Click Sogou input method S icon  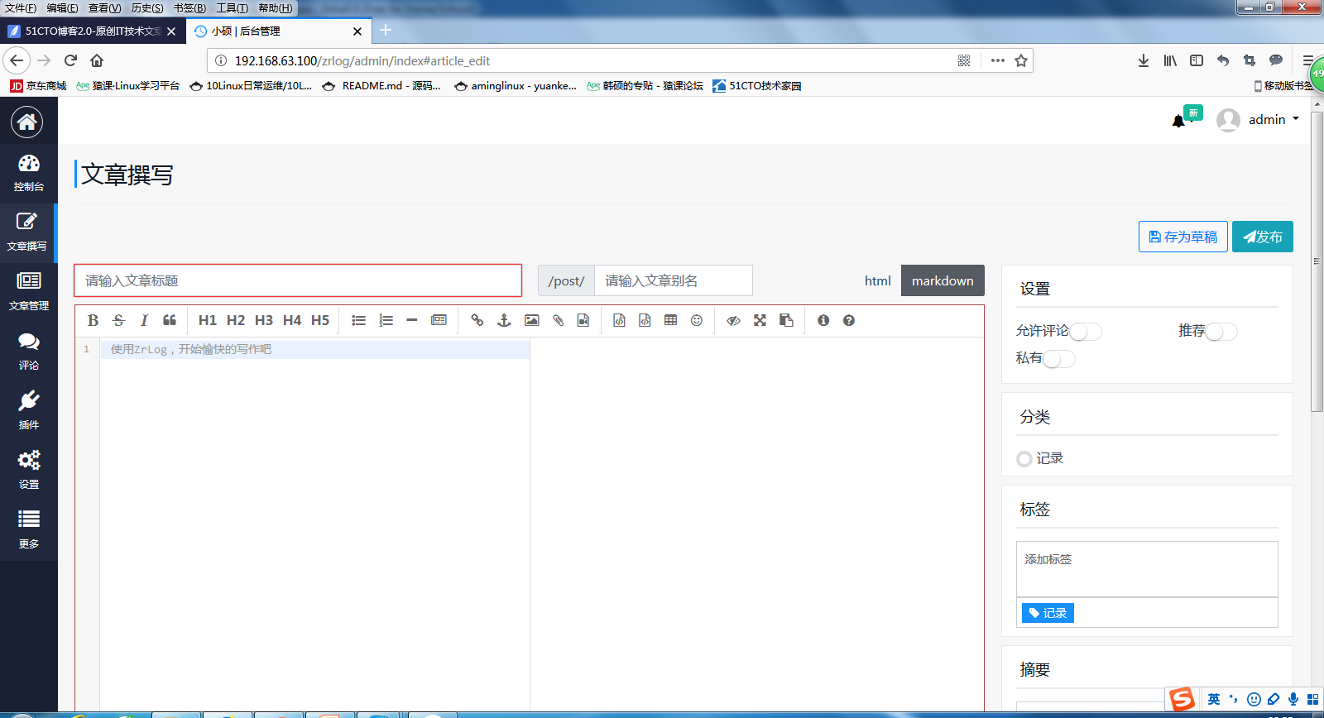[1182, 700]
